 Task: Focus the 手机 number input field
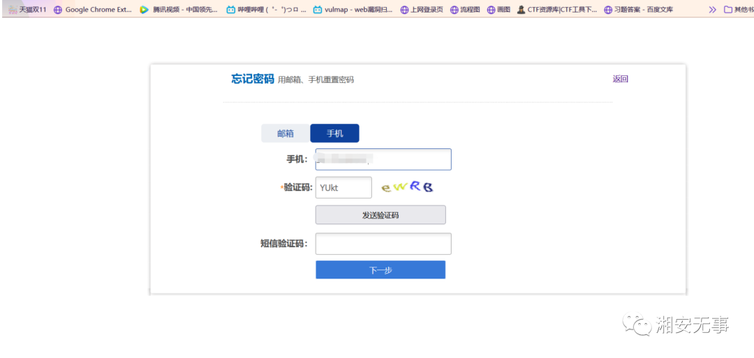tap(383, 159)
